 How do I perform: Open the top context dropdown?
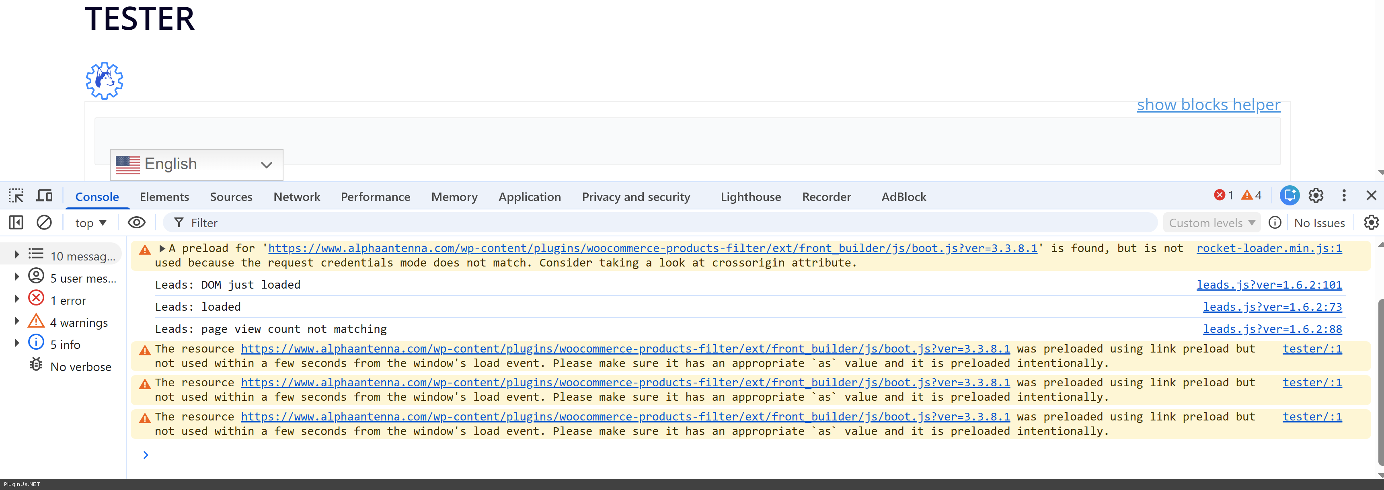(x=90, y=222)
